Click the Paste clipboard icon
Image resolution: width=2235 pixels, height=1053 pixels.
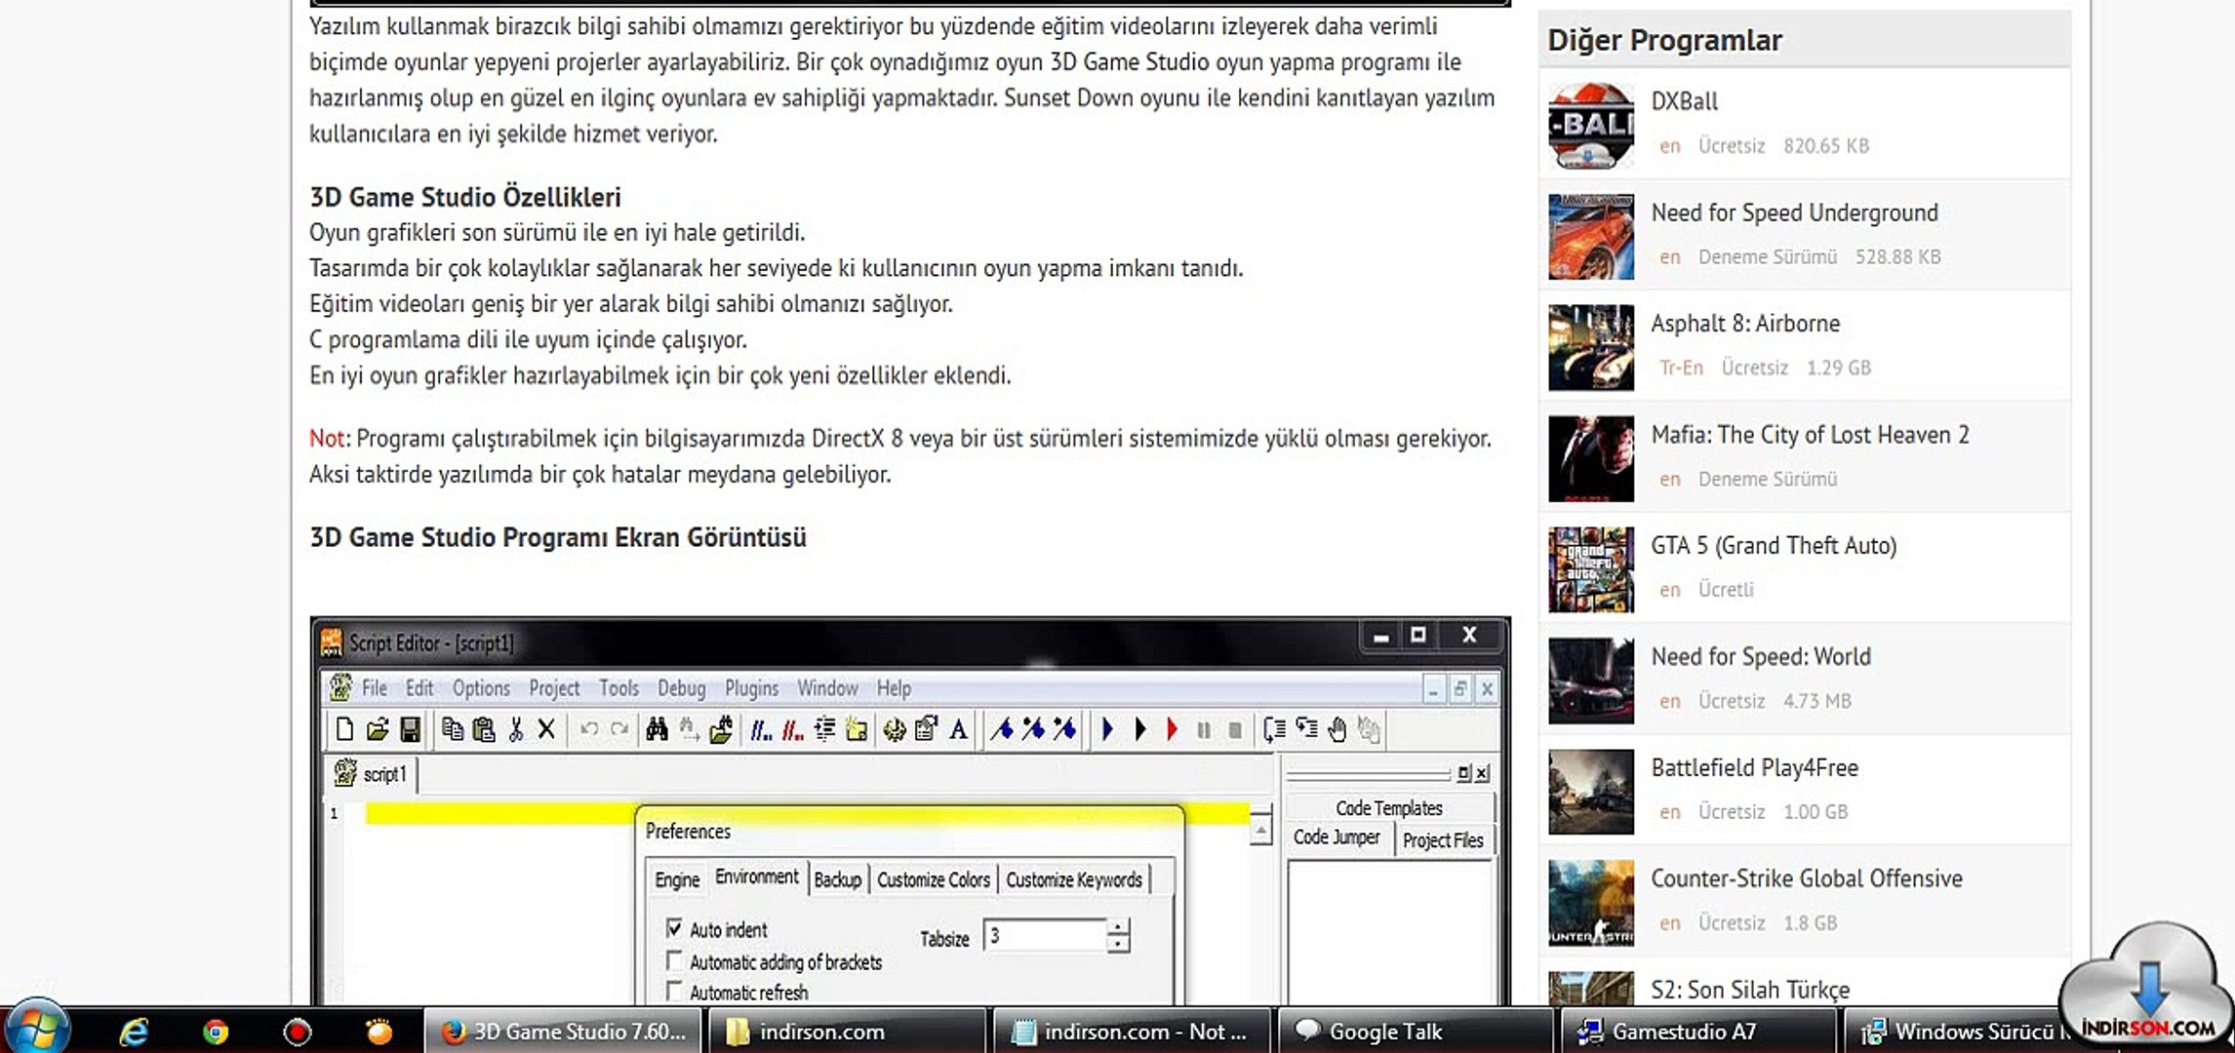click(x=484, y=729)
